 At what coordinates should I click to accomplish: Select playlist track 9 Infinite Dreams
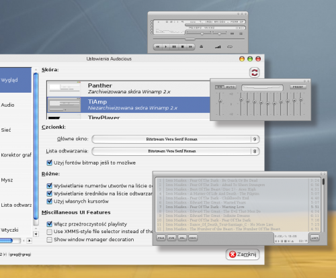pyautogui.click(x=239, y=216)
